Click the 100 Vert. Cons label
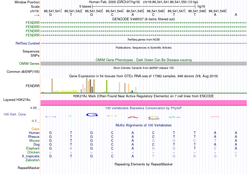The image size is (247, 174). coord(15,114)
